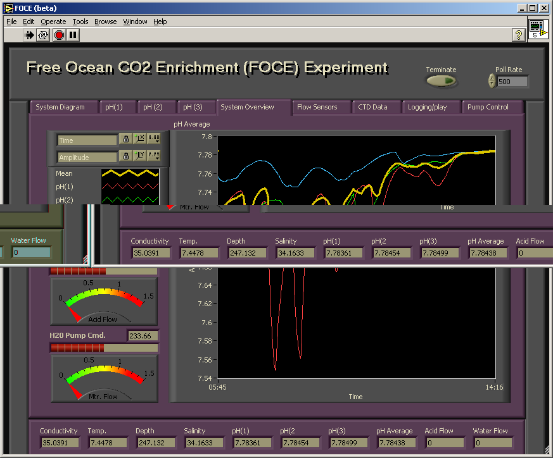Click the VI connector icon in the top-right corner

pyautogui.click(x=538, y=30)
